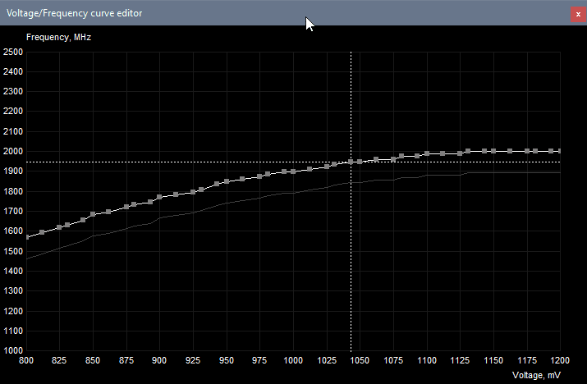Click the 2100 frequency axis label
Image resolution: width=587 pixels, height=384 pixels.
click(13, 131)
